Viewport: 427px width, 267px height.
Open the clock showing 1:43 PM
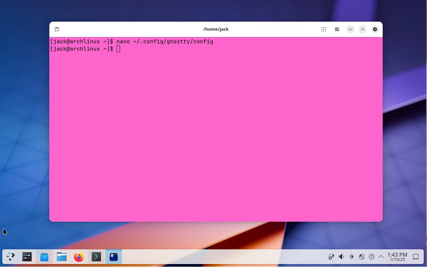397,257
